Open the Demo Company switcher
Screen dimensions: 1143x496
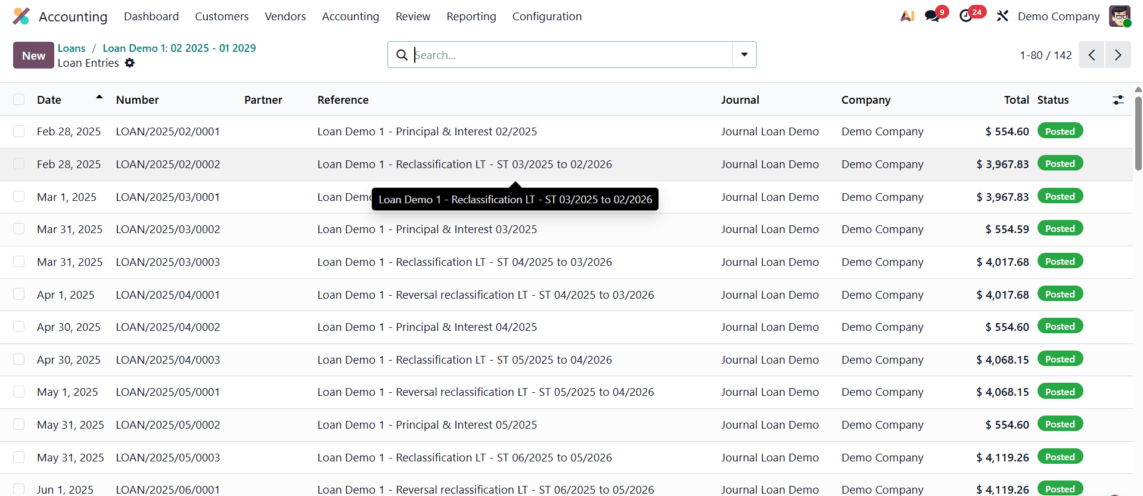coord(1058,16)
